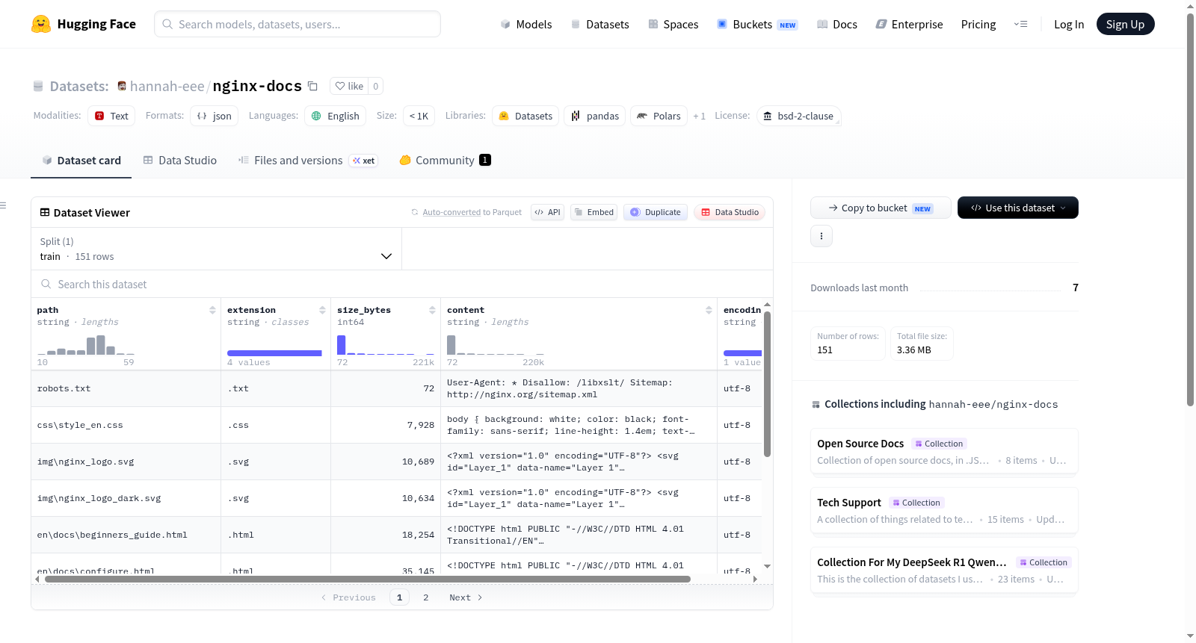Click Copy to bucket button
The width and height of the screenshot is (1196, 643).
coord(880,208)
